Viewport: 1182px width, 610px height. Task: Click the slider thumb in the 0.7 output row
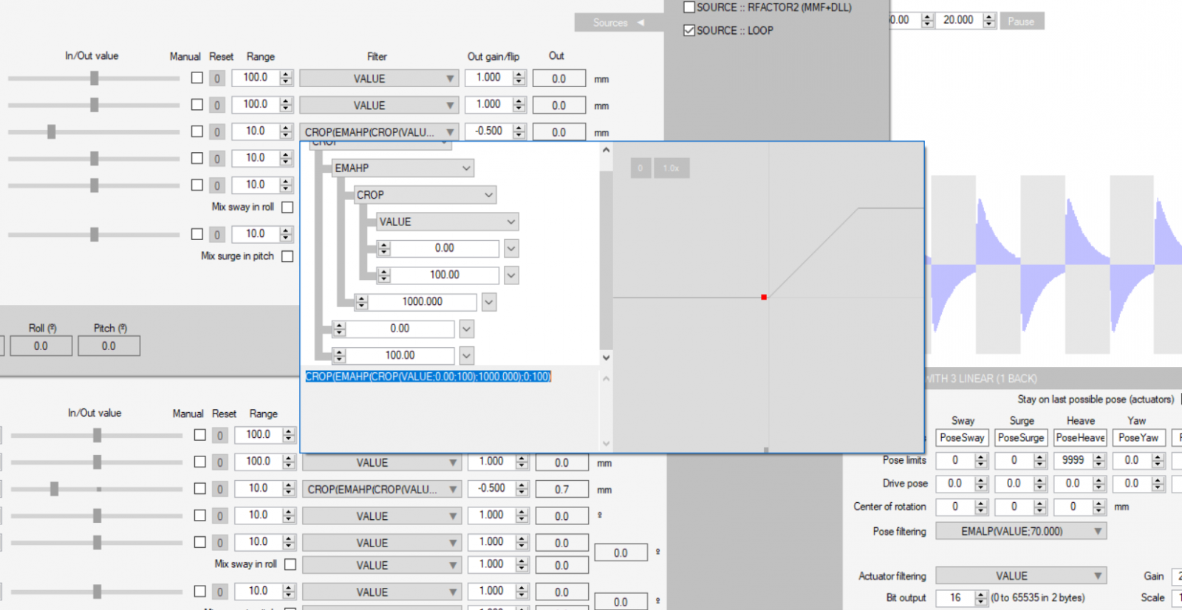point(54,489)
